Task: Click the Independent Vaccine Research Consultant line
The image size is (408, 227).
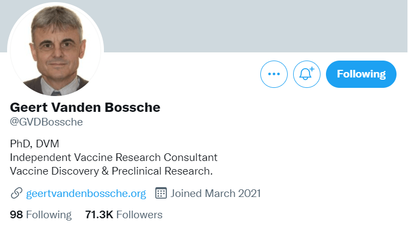Action: pos(114,157)
